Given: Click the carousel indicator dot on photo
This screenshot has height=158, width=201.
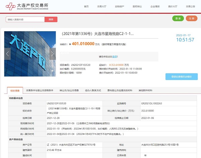Looking at the screenshot, I should [x=52, y=71].
